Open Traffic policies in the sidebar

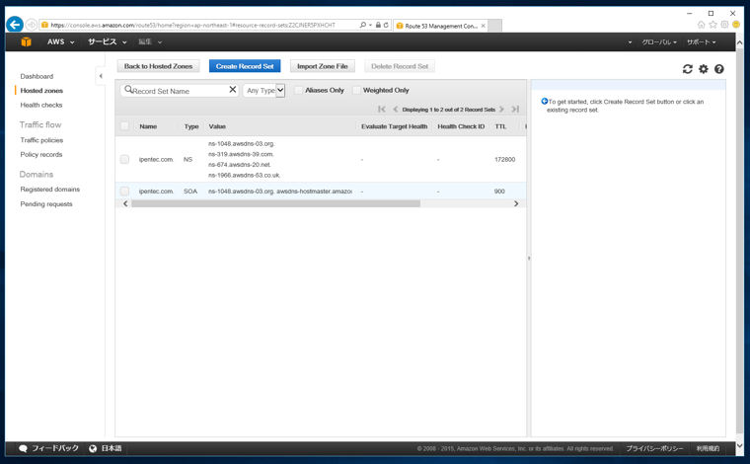[41, 140]
